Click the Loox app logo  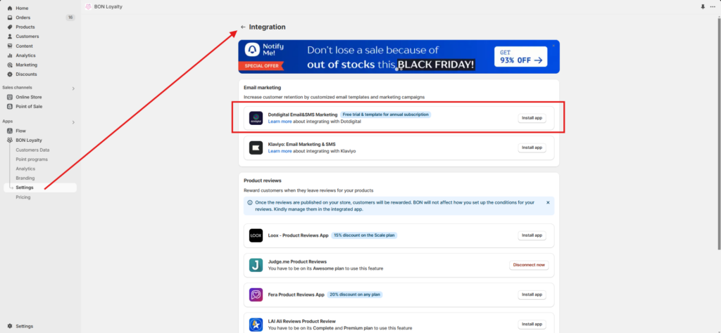(x=256, y=235)
